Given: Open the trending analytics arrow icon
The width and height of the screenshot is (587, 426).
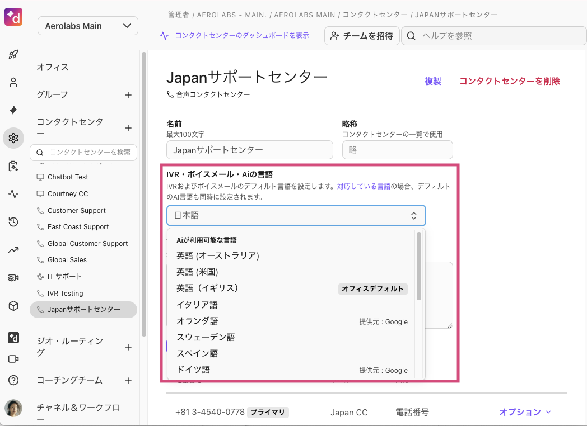Looking at the screenshot, I should [x=13, y=250].
